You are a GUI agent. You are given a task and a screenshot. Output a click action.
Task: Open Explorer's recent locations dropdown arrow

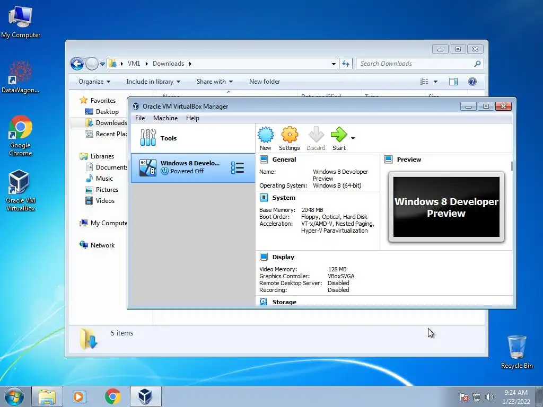(x=102, y=64)
